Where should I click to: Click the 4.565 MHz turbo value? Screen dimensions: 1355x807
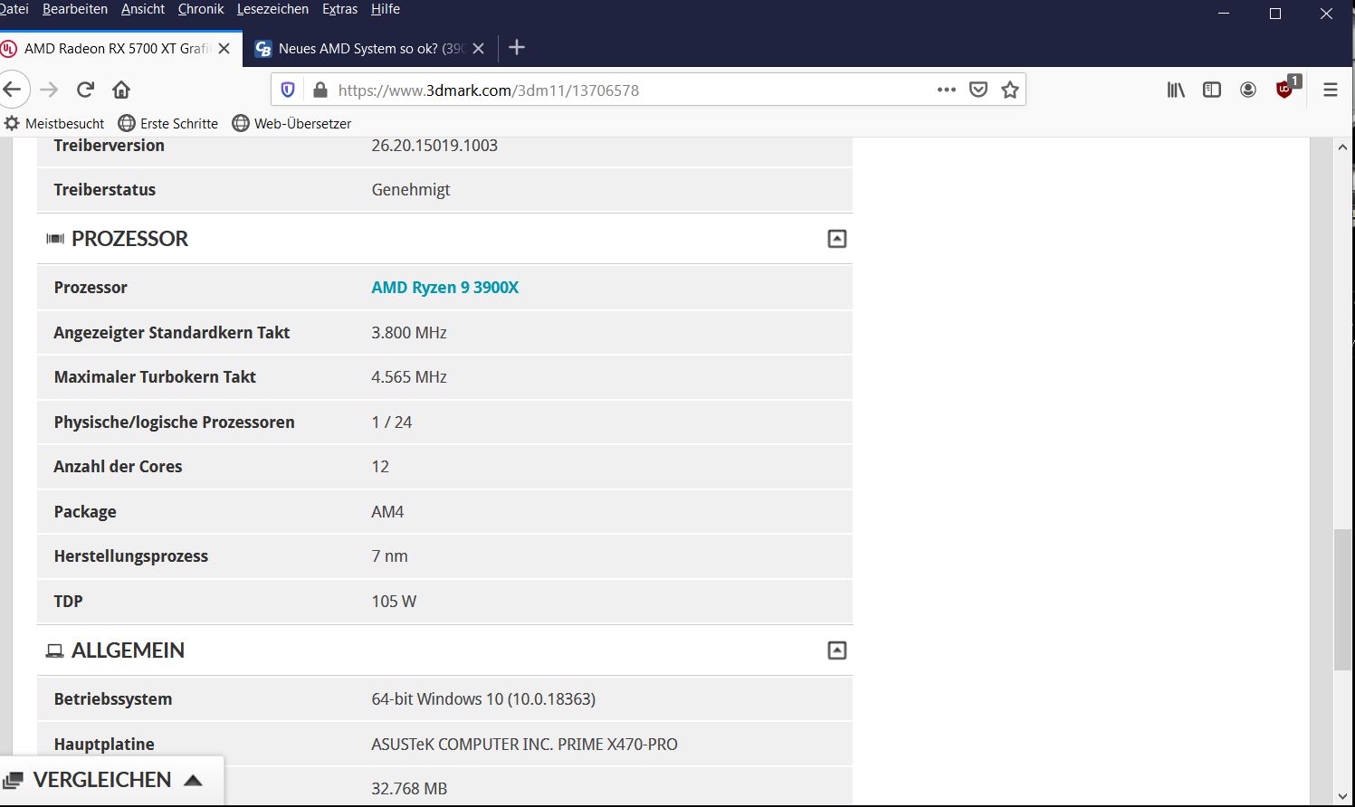point(409,377)
